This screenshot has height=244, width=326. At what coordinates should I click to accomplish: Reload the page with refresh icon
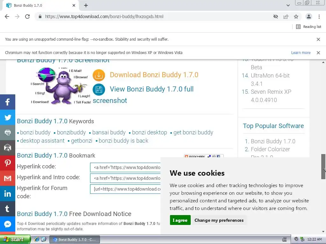tap(27, 17)
